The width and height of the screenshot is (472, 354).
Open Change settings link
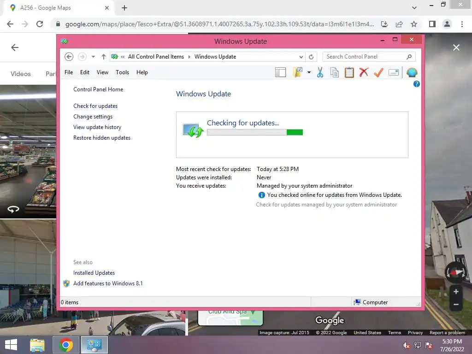click(x=93, y=117)
